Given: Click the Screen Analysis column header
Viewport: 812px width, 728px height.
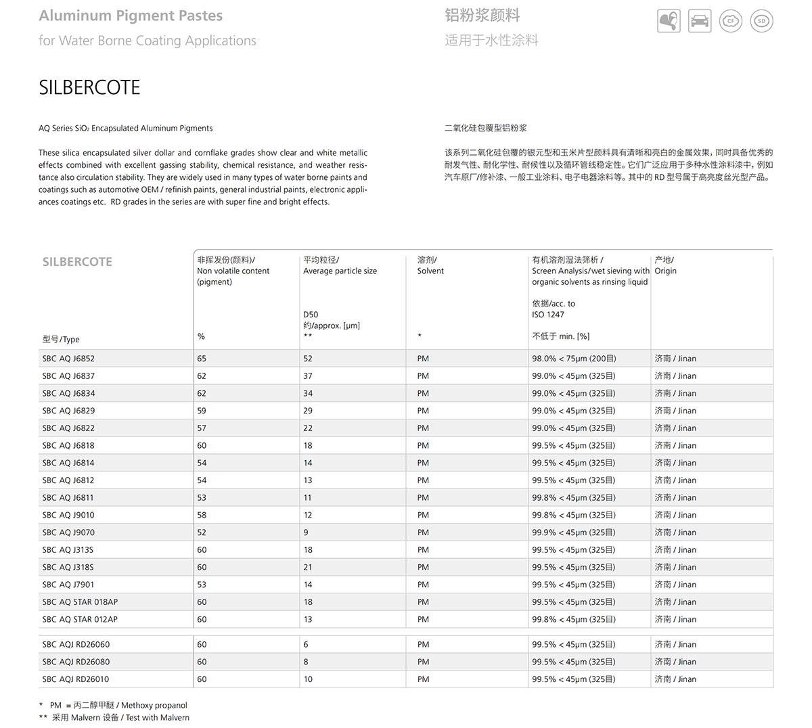Looking at the screenshot, I should (590, 271).
